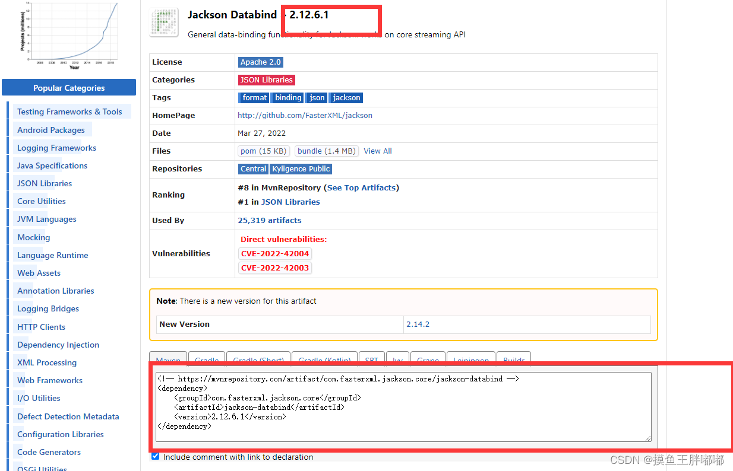Click See Top Artifacts link

coord(361,188)
